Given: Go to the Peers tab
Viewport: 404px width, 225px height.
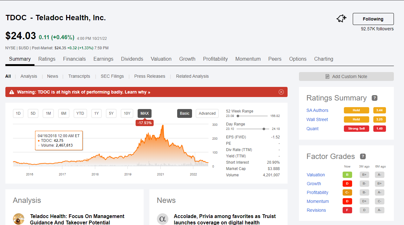Looking at the screenshot, I should (275, 59).
